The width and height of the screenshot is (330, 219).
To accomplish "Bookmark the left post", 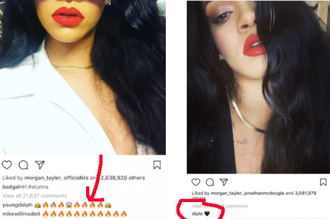I will (x=157, y=165).
